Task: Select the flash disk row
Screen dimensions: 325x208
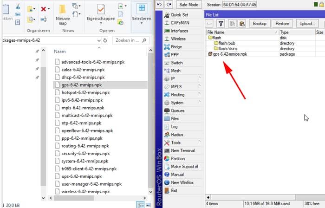Action: click(x=265, y=38)
